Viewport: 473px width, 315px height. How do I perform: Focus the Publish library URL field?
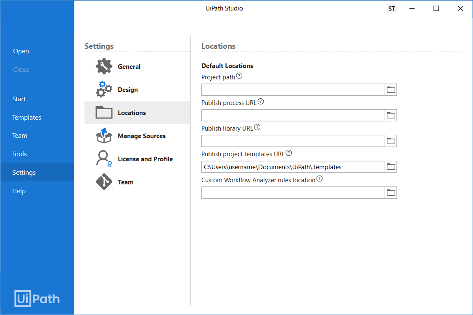pos(293,141)
